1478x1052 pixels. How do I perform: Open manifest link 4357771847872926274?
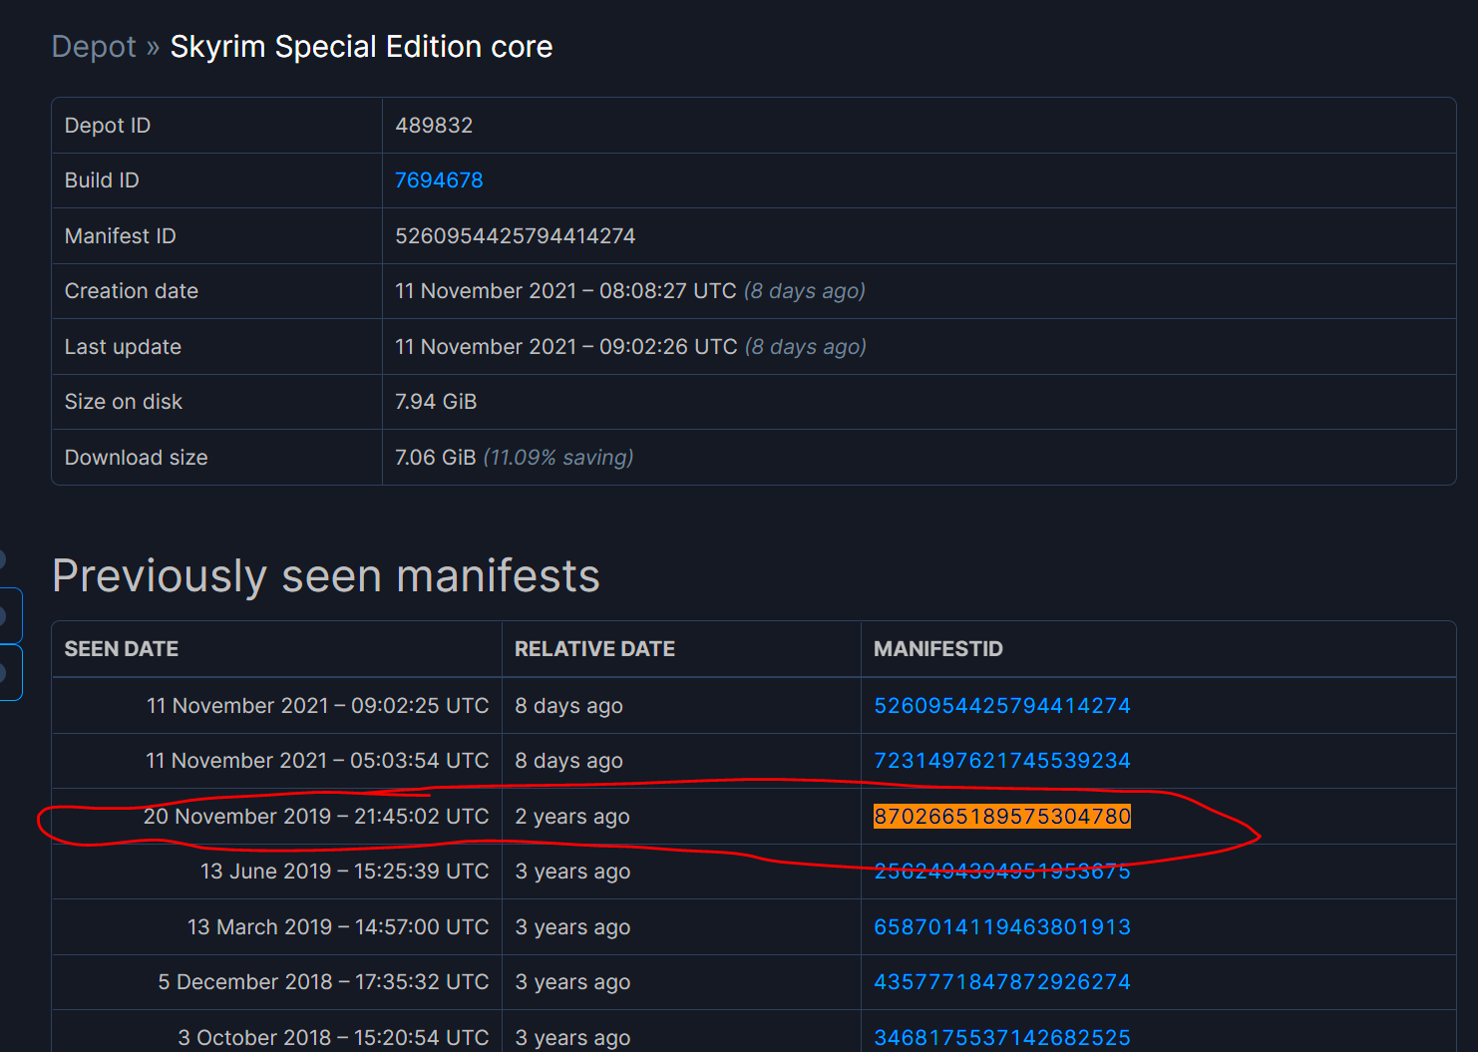pos(1002,982)
